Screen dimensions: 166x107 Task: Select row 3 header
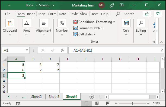pyautogui.click(x=4, y=75)
